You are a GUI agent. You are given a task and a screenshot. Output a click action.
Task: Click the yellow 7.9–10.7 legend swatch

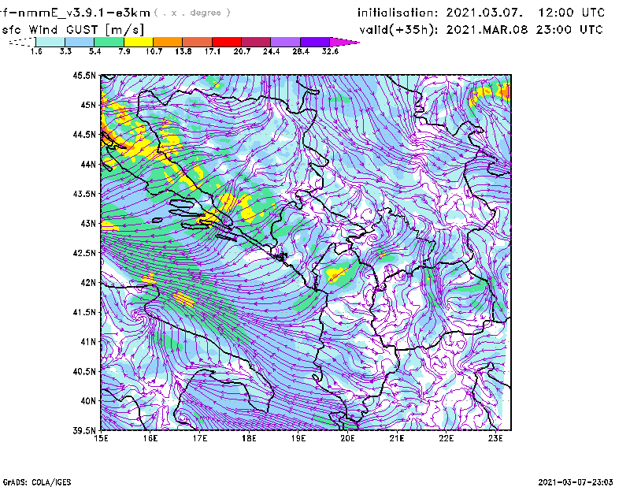139,42
